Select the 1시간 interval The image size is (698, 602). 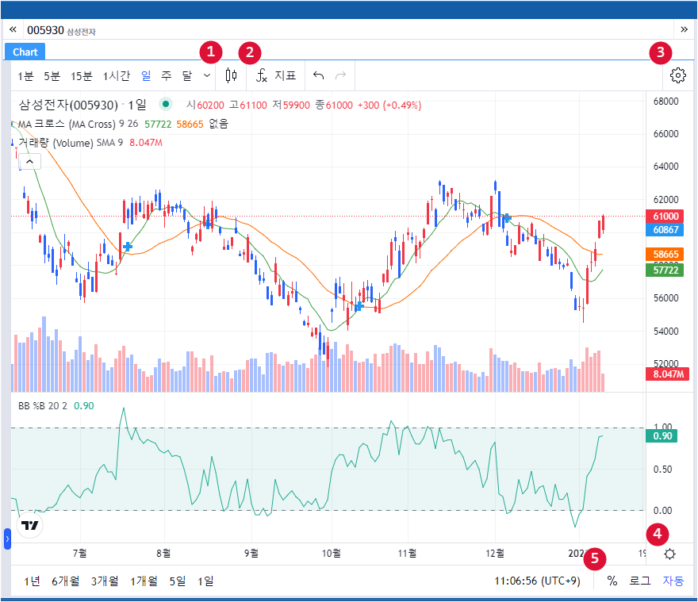[x=116, y=76]
